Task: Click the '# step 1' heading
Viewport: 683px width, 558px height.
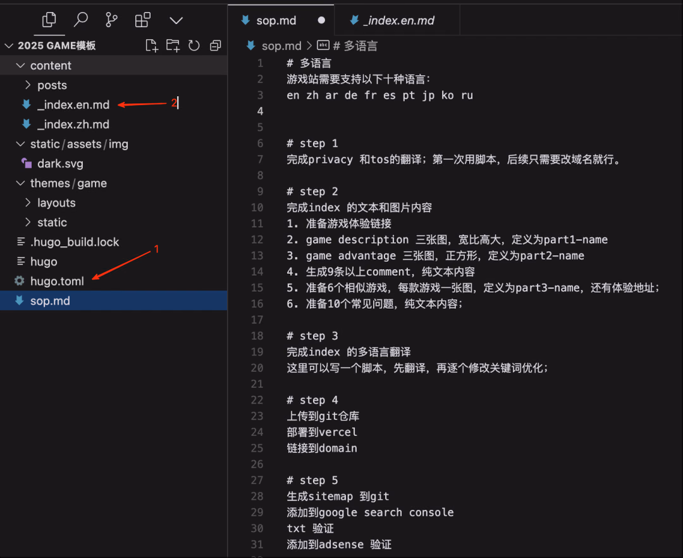Action: click(x=312, y=144)
